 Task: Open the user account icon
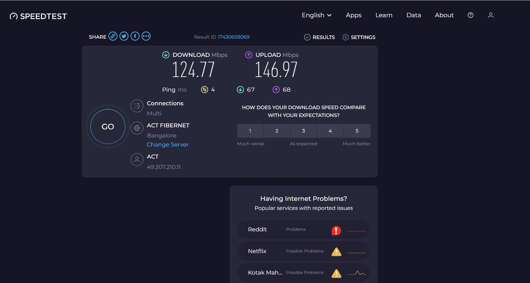coord(490,15)
